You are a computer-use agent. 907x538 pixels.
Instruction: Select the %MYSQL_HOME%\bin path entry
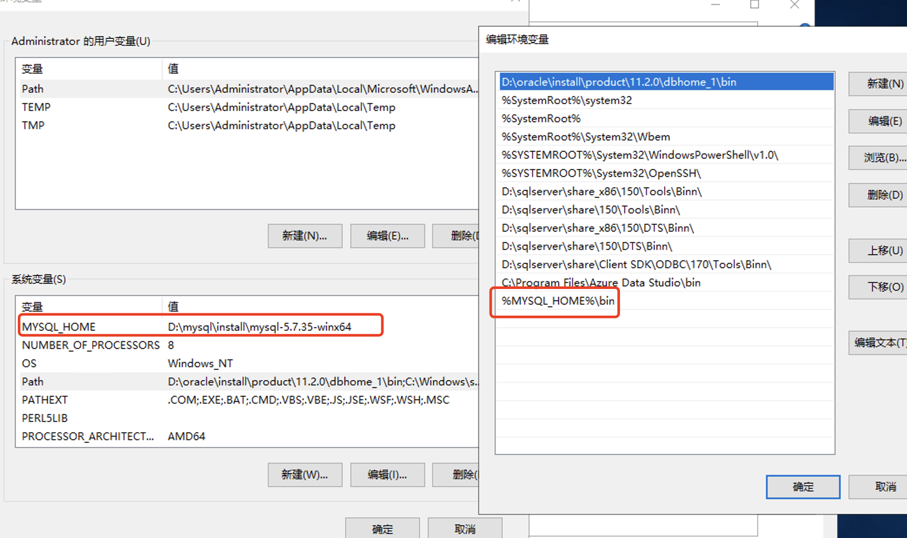pyautogui.click(x=557, y=301)
